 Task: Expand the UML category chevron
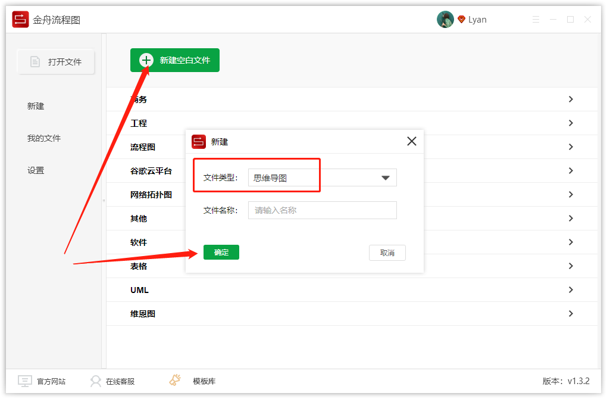571,290
